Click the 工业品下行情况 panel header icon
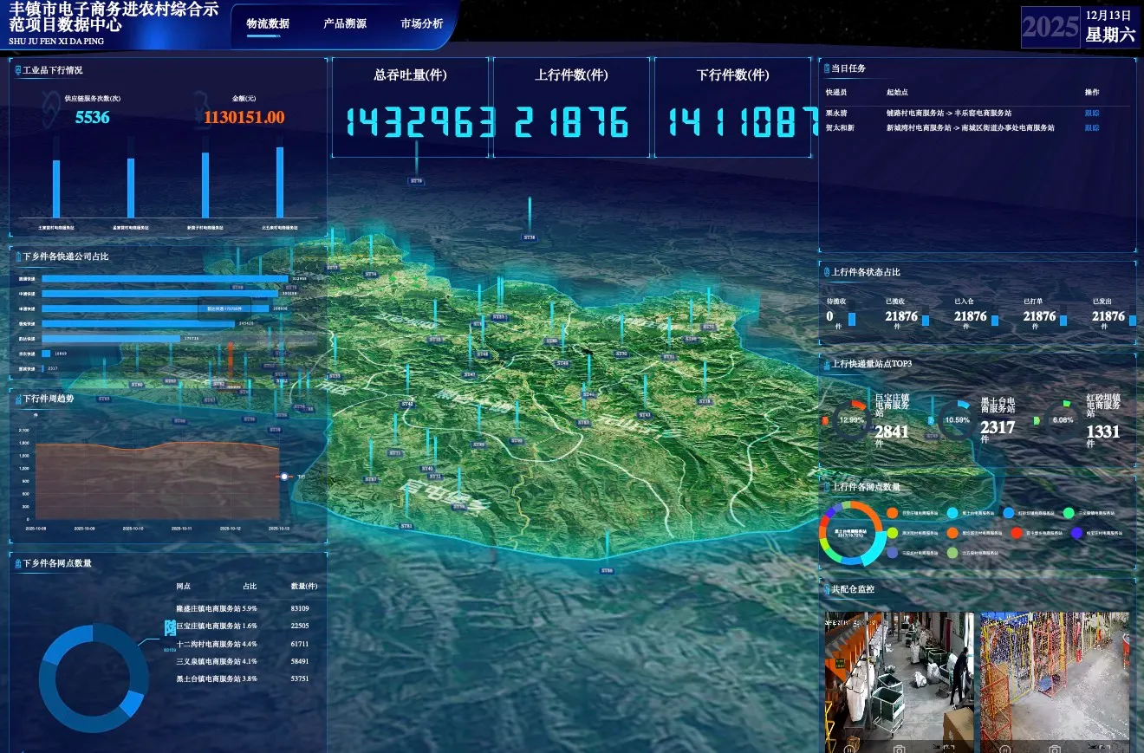 tap(17, 70)
